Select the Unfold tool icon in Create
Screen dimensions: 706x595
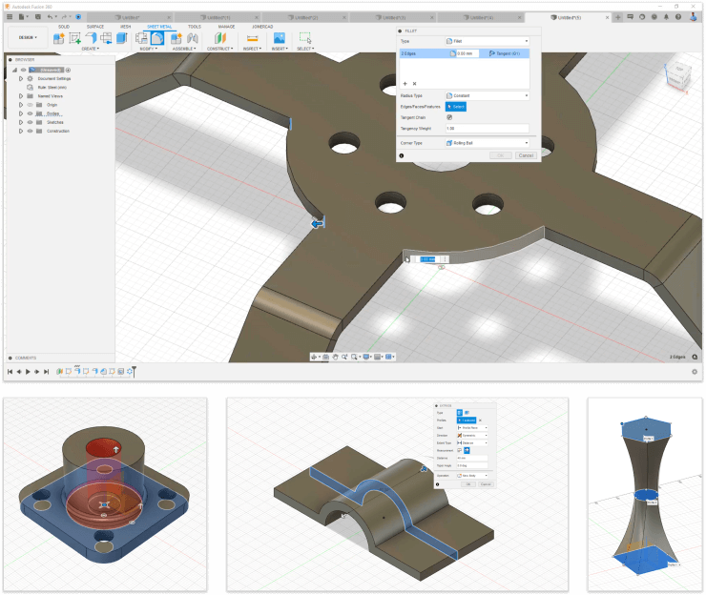tap(106, 39)
